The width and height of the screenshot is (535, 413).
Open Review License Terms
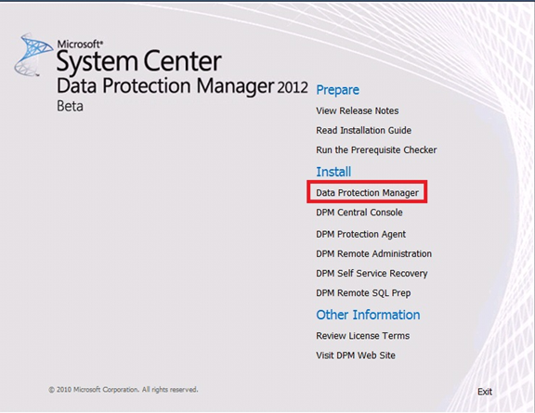(362, 336)
